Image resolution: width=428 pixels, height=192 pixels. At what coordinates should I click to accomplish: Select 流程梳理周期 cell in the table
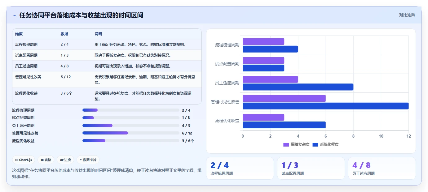tap(26, 45)
